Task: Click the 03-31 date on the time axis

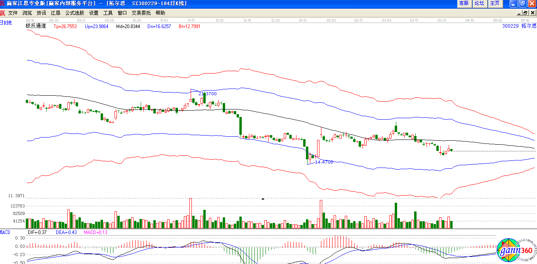Action: point(442,20)
